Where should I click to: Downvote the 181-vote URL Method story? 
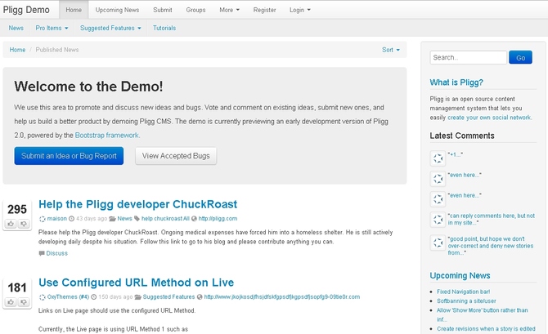24,302
